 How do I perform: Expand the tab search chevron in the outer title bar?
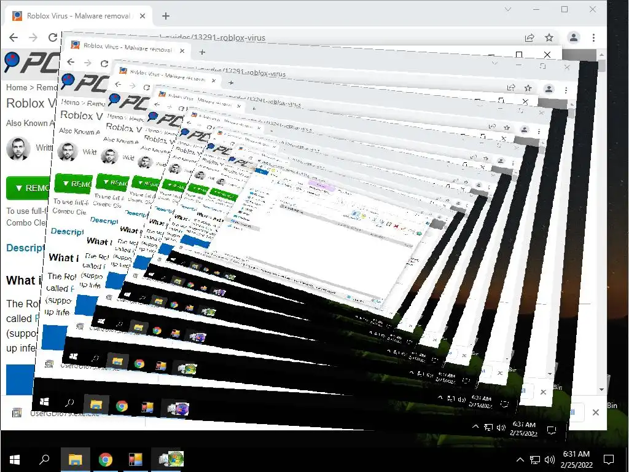pyautogui.click(x=508, y=9)
